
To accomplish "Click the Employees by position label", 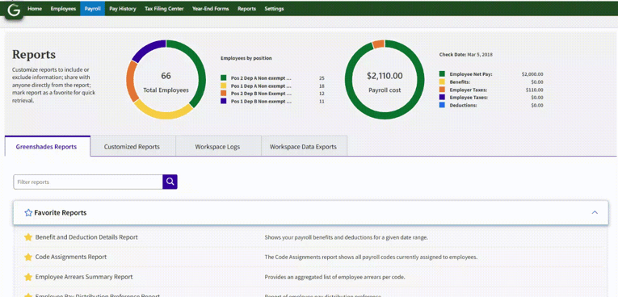I will pyautogui.click(x=246, y=58).
